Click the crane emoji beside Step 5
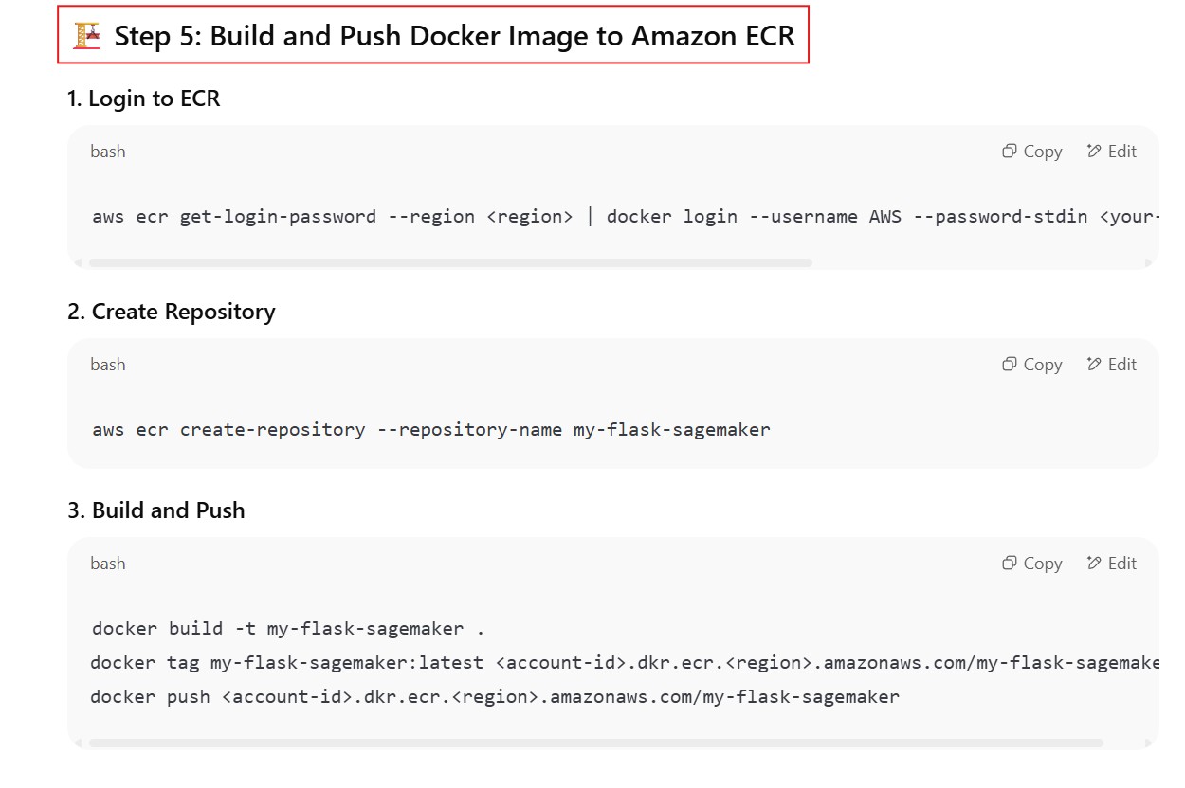 coord(87,36)
